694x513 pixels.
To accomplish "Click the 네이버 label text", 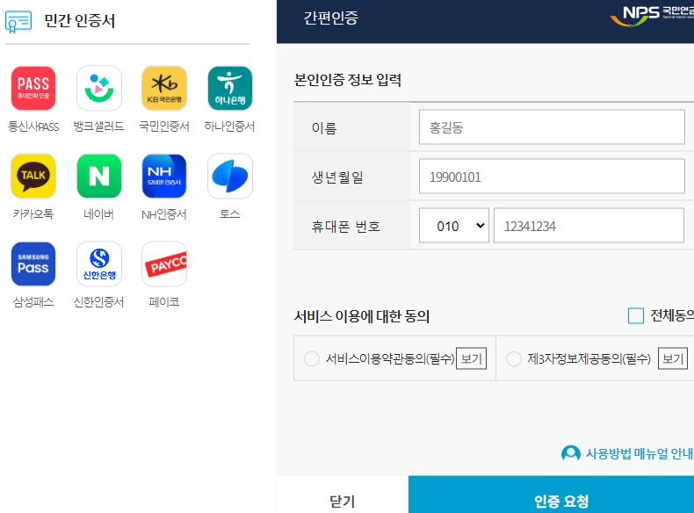I will pos(98,214).
